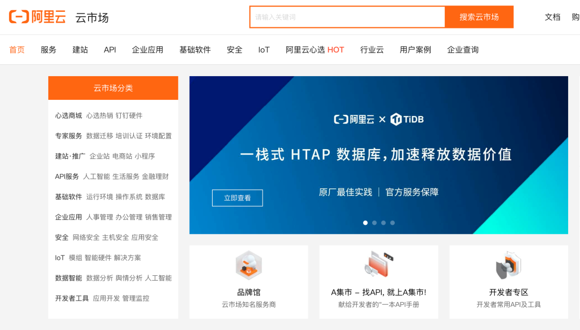Image resolution: width=580 pixels, height=330 pixels.
Task: Open the 开发者专区 shield icon
Action: coord(509,265)
